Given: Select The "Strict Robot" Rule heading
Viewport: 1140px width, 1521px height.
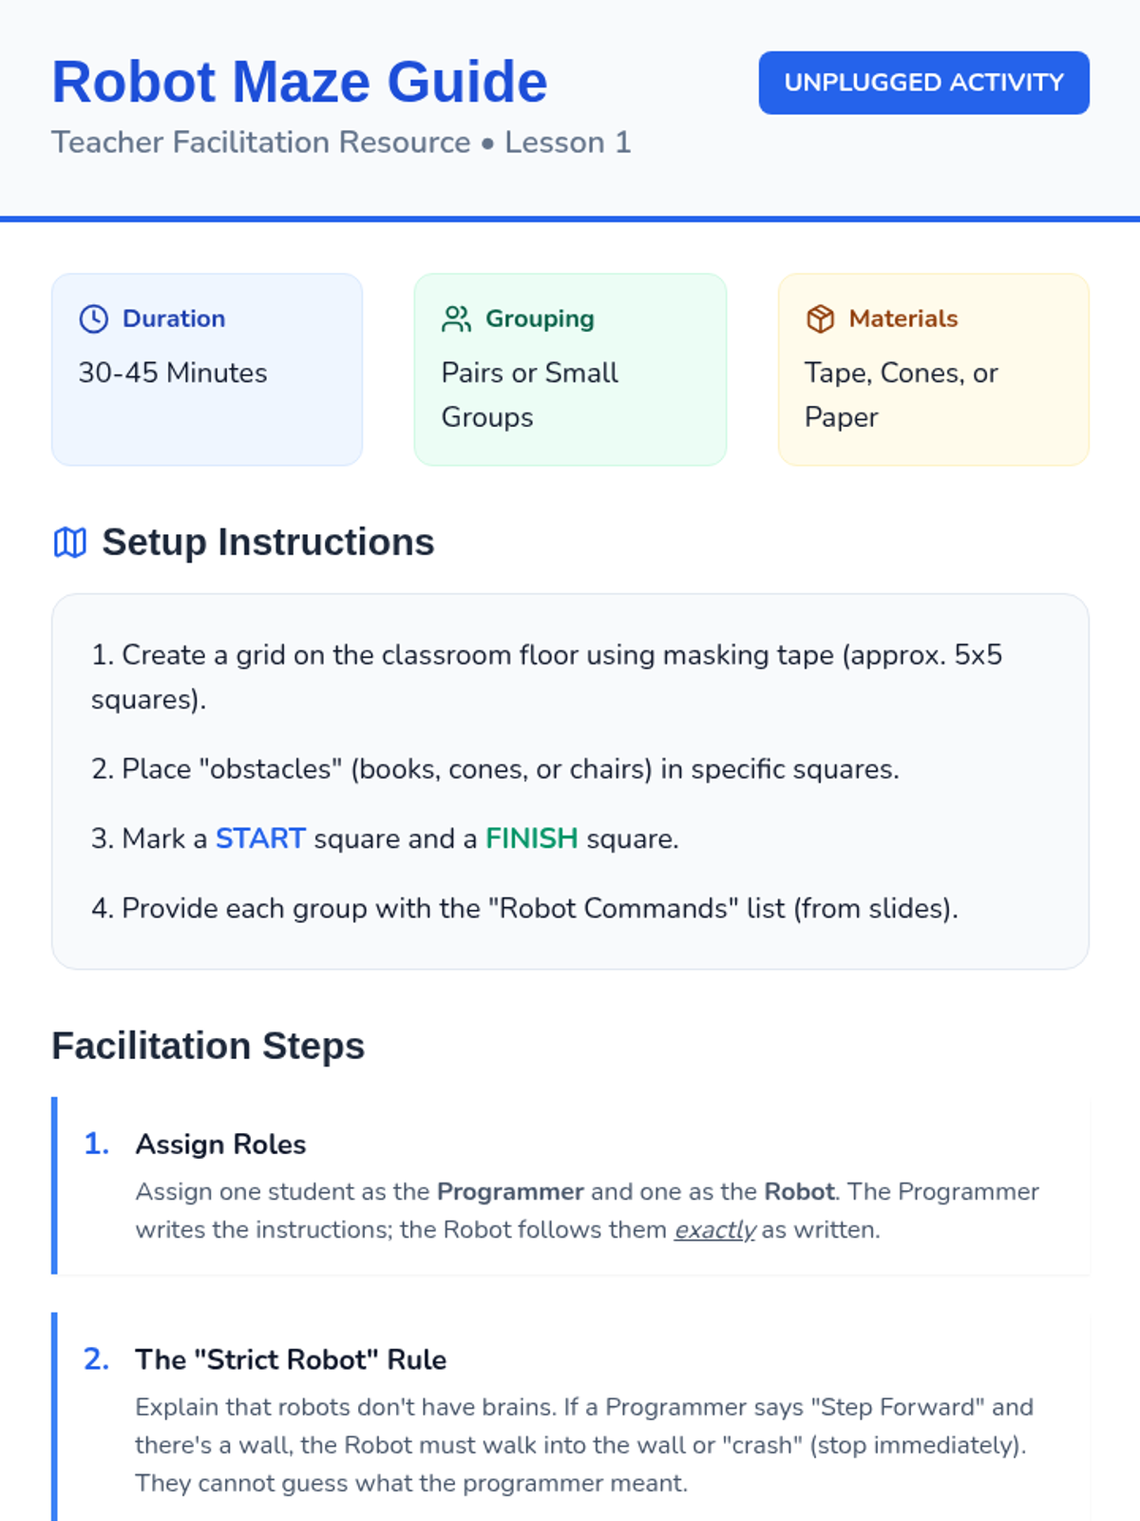Looking at the screenshot, I should pyautogui.click(x=291, y=1360).
